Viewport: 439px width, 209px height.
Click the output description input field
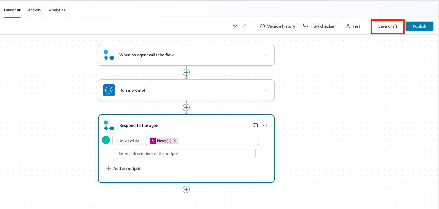(185, 154)
